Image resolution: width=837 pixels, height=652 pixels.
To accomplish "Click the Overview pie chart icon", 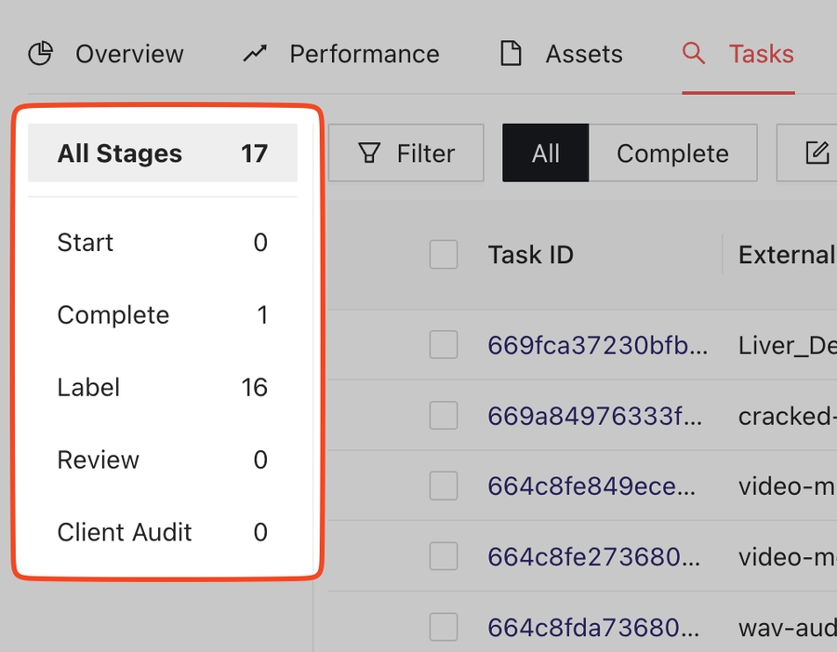I will tap(40, 54).
